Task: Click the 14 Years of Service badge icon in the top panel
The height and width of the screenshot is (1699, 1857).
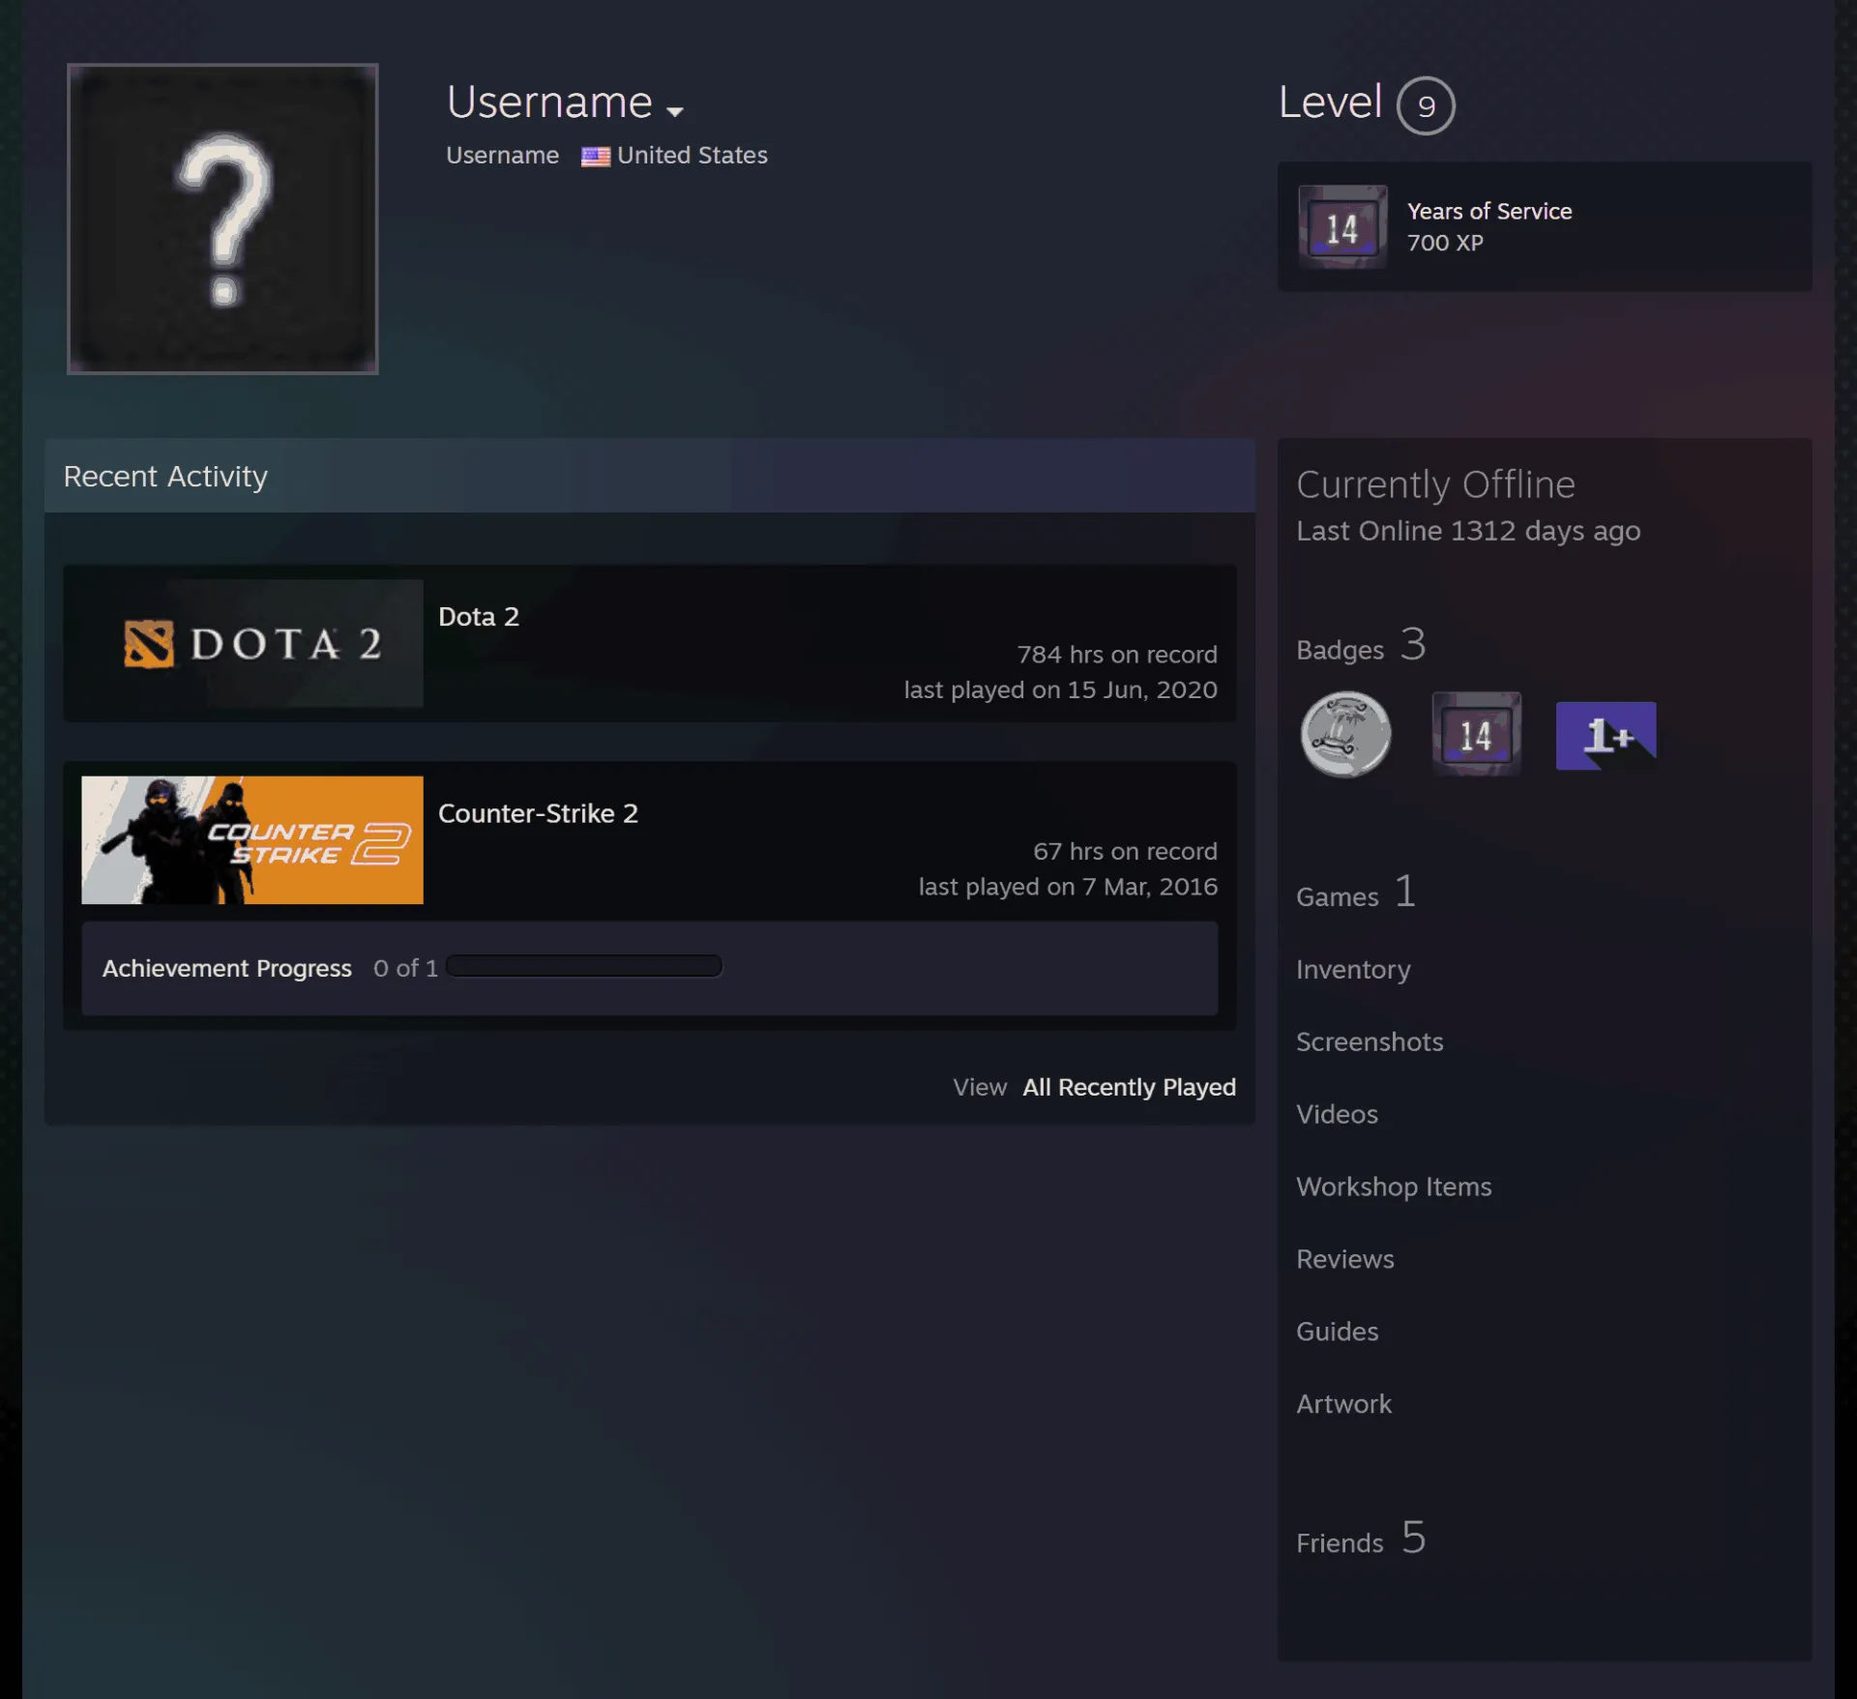Action: tap(1342, 227)
